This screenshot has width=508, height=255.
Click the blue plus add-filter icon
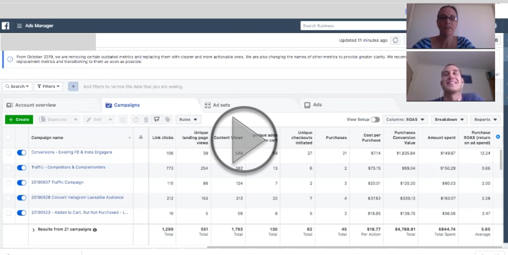pos(73,87)
